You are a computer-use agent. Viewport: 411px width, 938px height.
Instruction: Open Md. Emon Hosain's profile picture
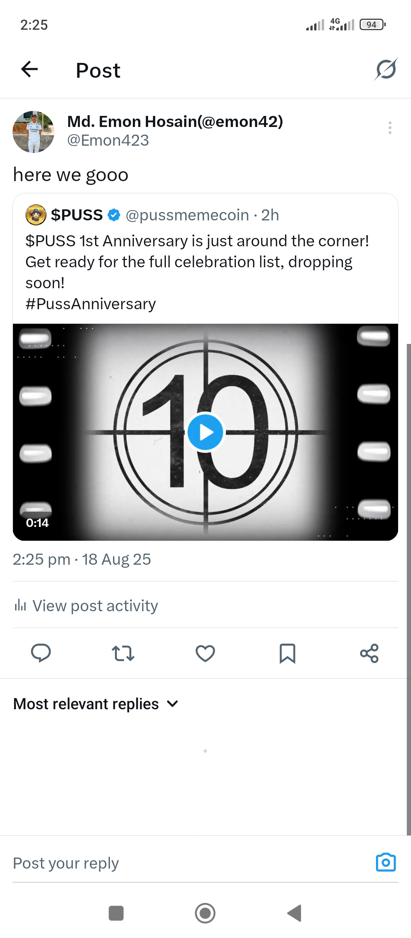tap(33, 132)
